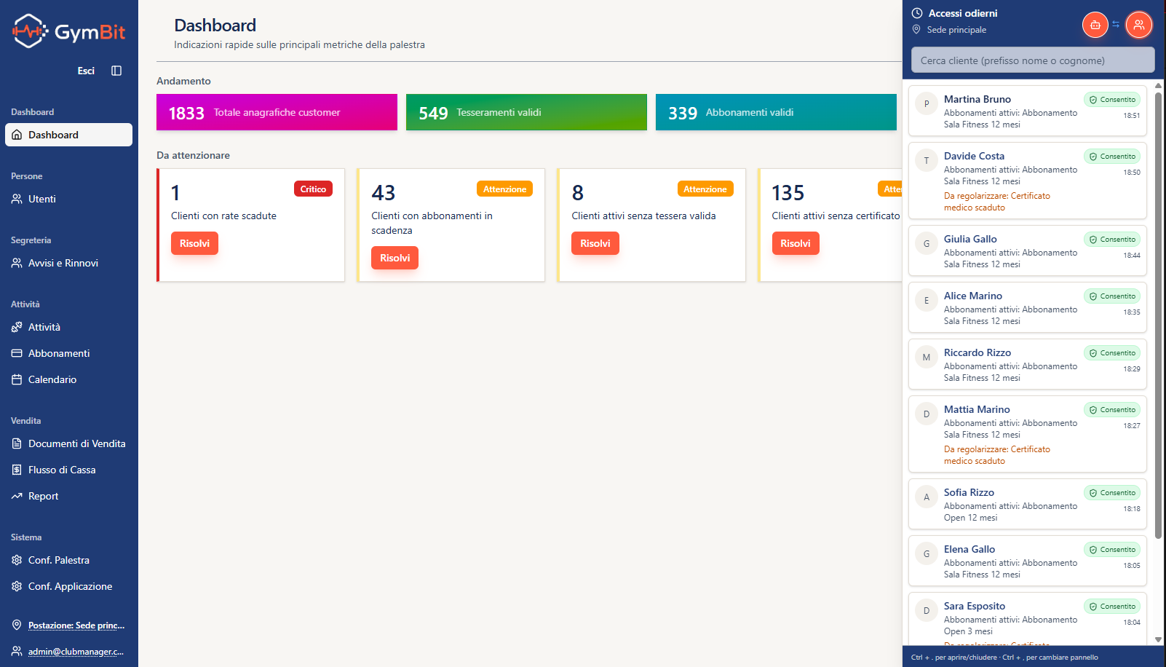Screen dimensions: 1166x667
Task: Click the Flusso di Cassa receipt icon
Action: [17, 470]
